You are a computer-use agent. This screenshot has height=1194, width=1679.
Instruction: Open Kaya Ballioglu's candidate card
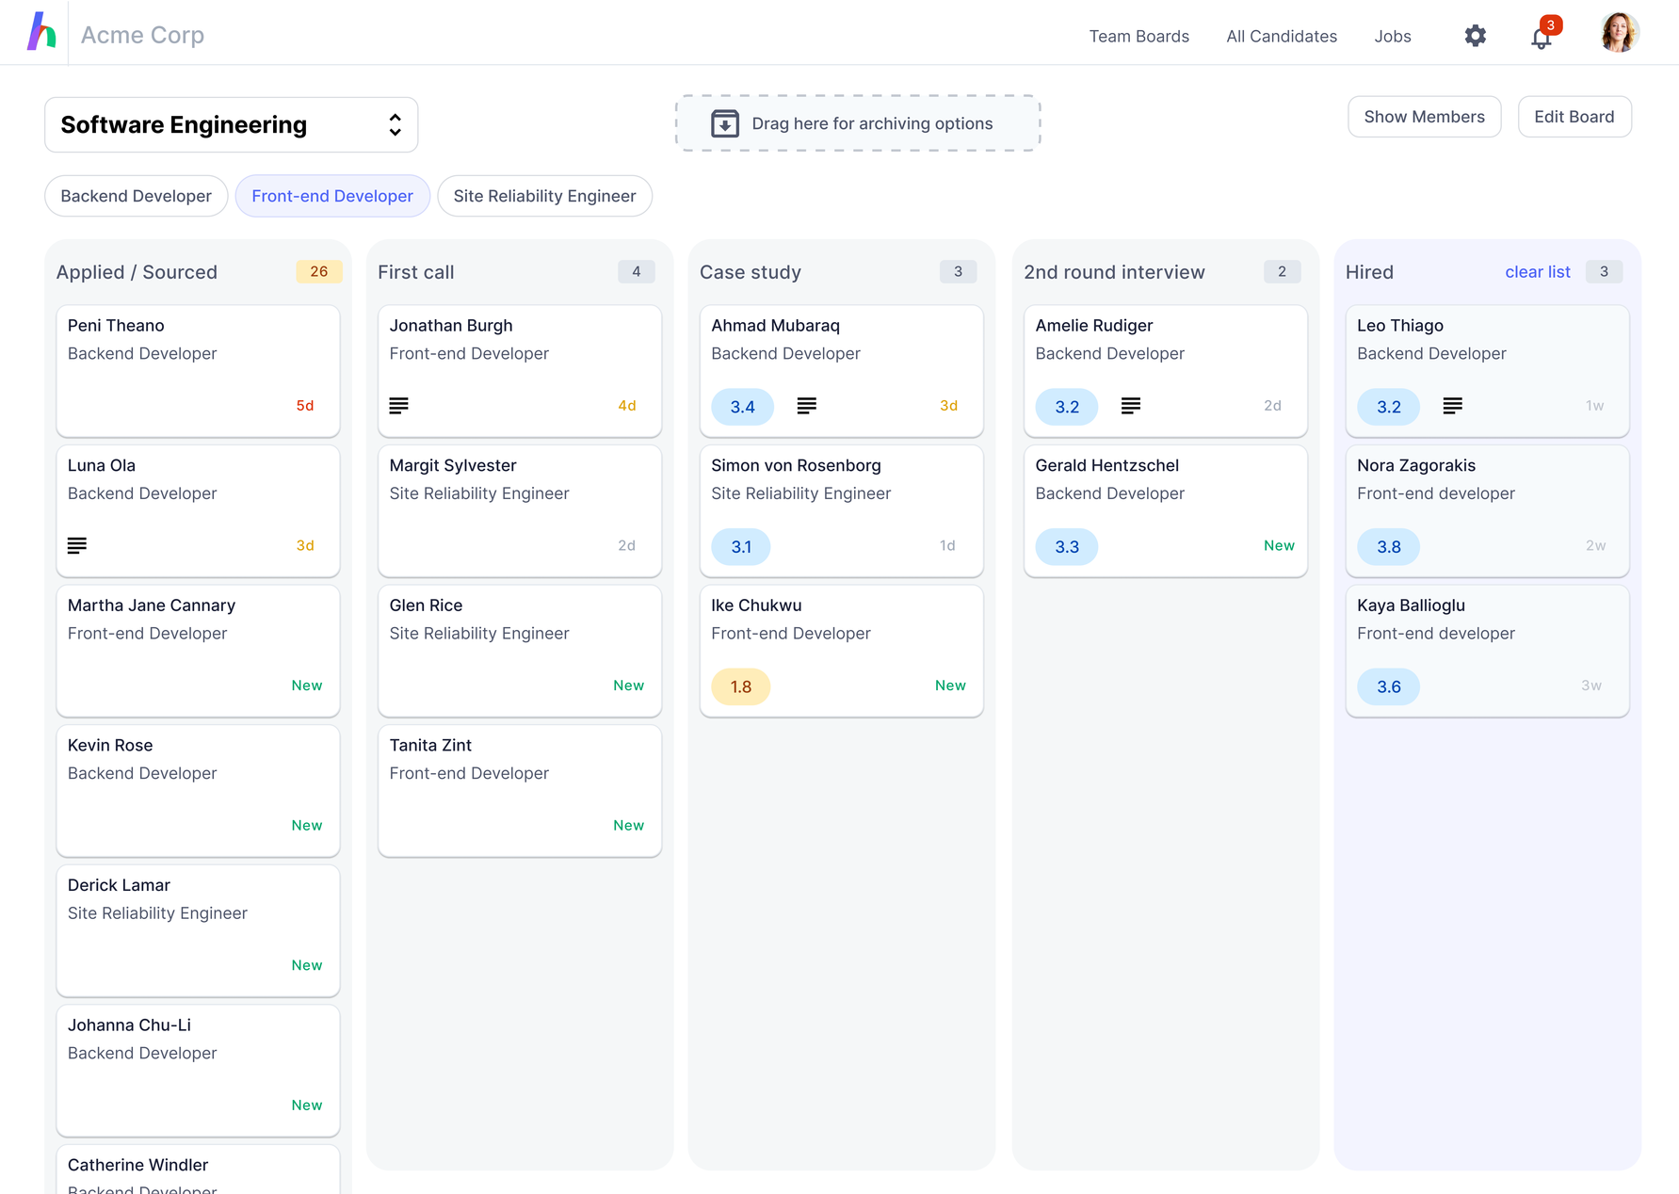coord(1487,650)
